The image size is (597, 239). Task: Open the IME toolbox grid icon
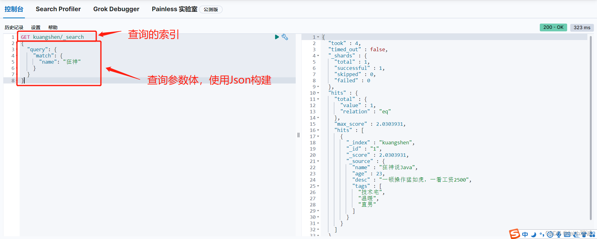click(592, 235)
